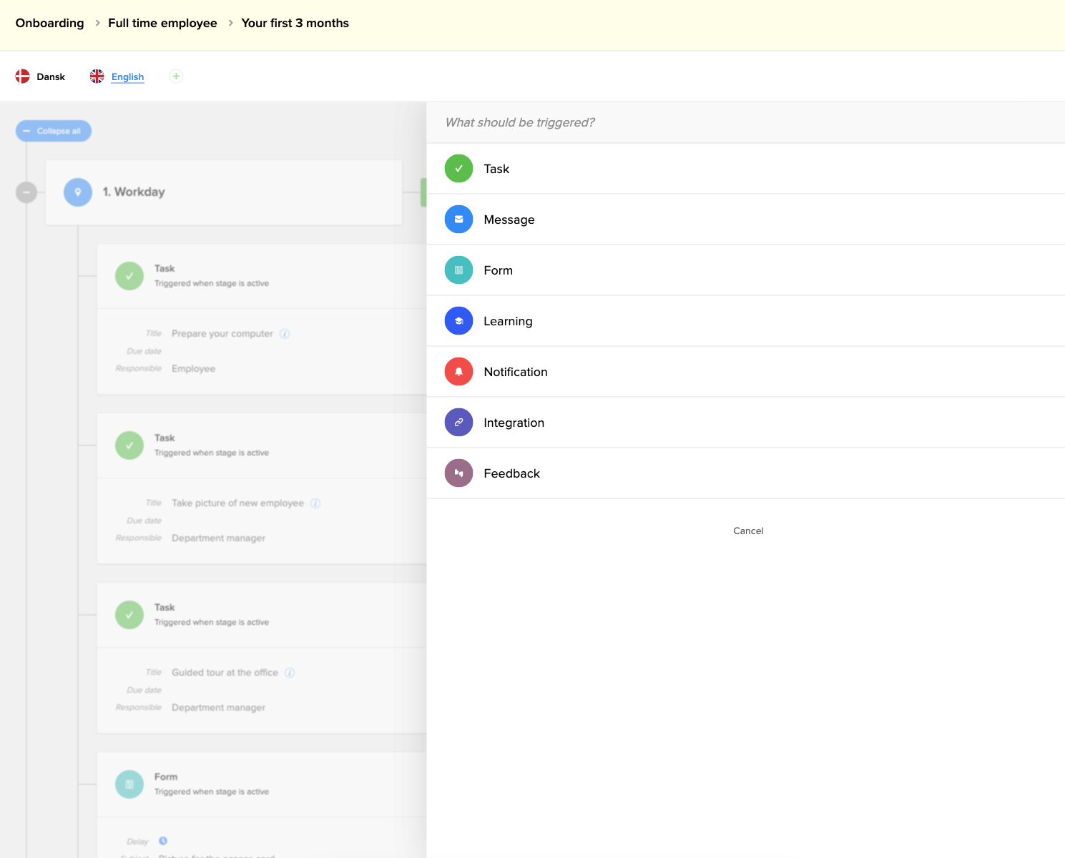This screenshot has width=1065, height=858.
Task: Click info icon next to Prepare your computer
Action: click(285, 334)
